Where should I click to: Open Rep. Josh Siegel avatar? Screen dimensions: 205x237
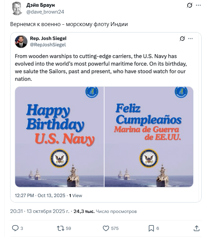pos(21,42)
